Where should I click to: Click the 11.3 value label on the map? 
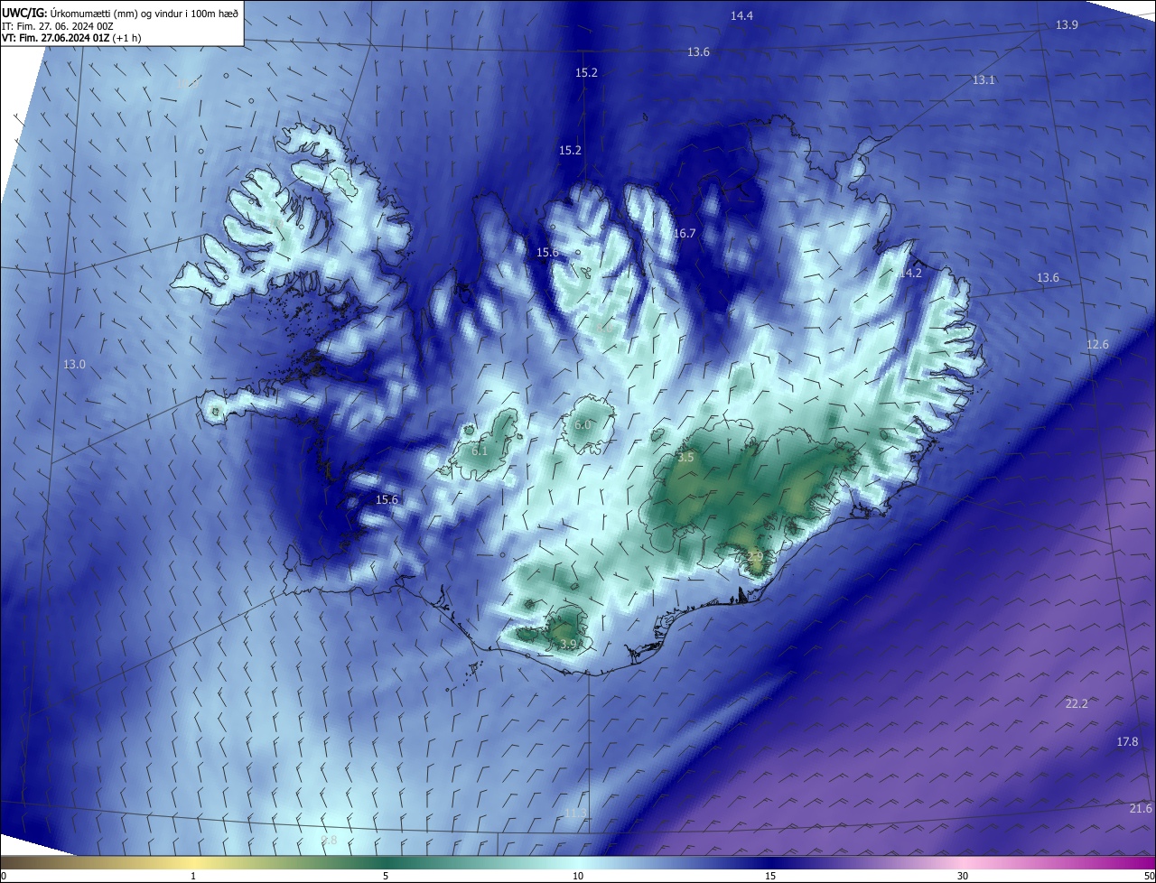click(574, 813)
